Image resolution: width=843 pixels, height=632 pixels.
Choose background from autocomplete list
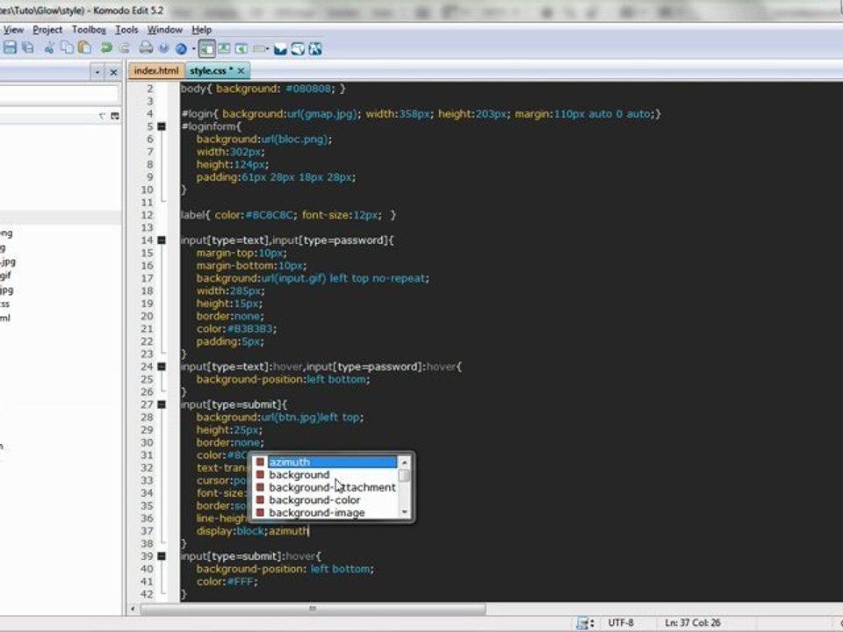[x=327, y=475]
